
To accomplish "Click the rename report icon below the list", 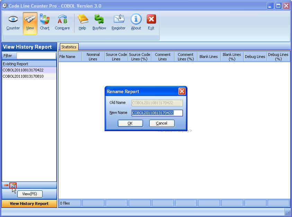I will [13, 185].
